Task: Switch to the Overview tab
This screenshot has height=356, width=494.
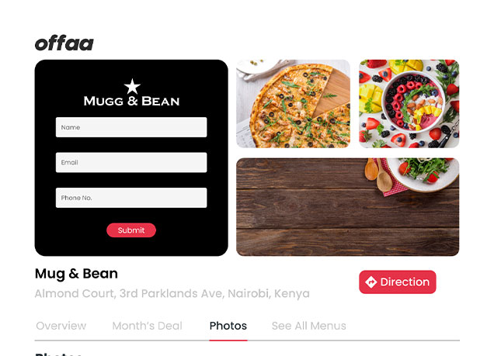Action: pos(61,326)
